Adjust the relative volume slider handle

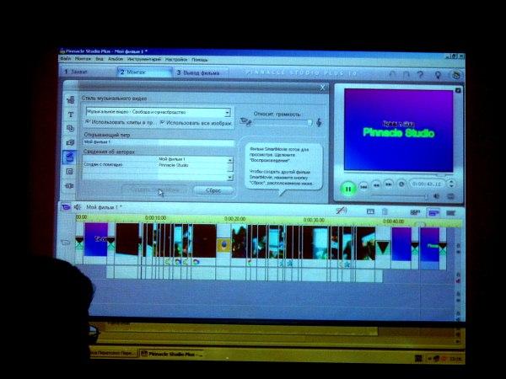click(x=310, y=122)
